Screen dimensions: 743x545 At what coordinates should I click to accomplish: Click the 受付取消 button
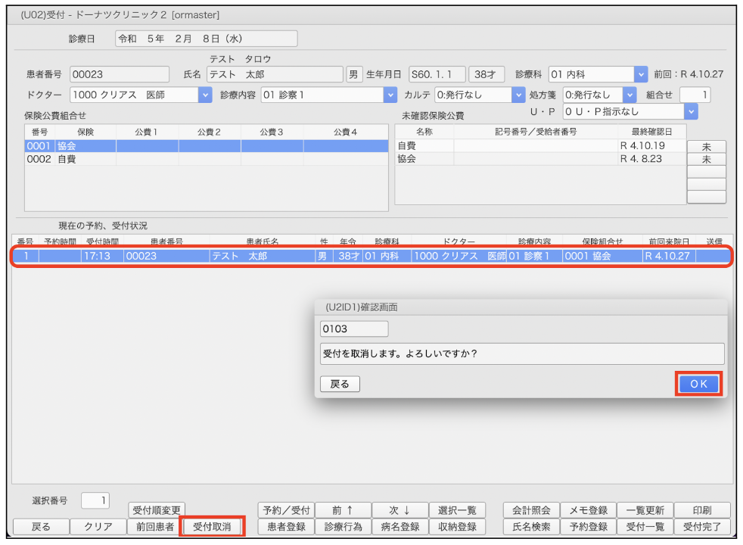click(x=212, y=527)
